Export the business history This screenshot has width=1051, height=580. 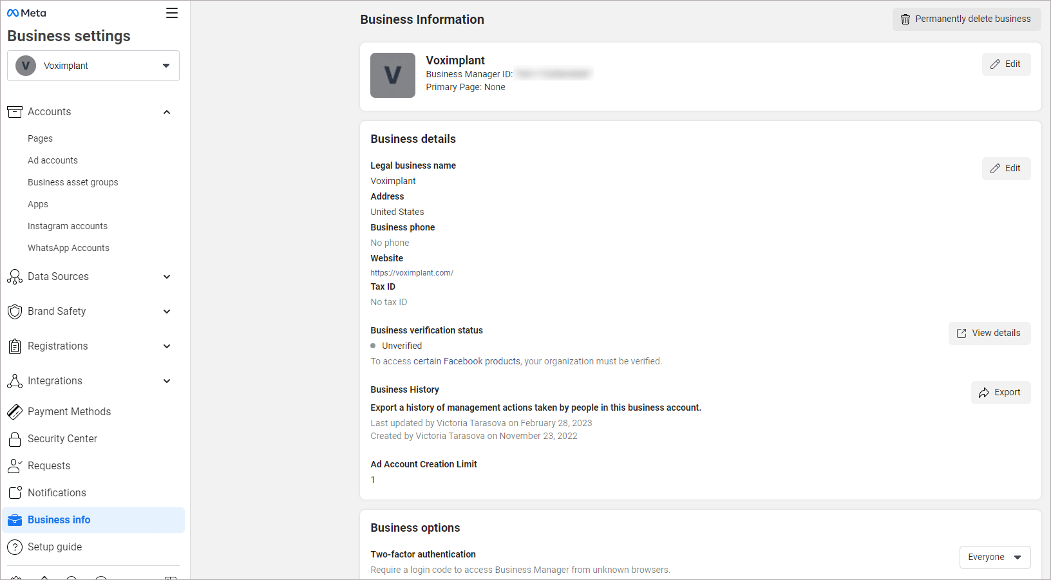pos(1001,393)
